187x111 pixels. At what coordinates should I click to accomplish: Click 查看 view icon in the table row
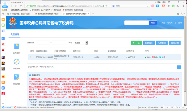coord(162,57)
